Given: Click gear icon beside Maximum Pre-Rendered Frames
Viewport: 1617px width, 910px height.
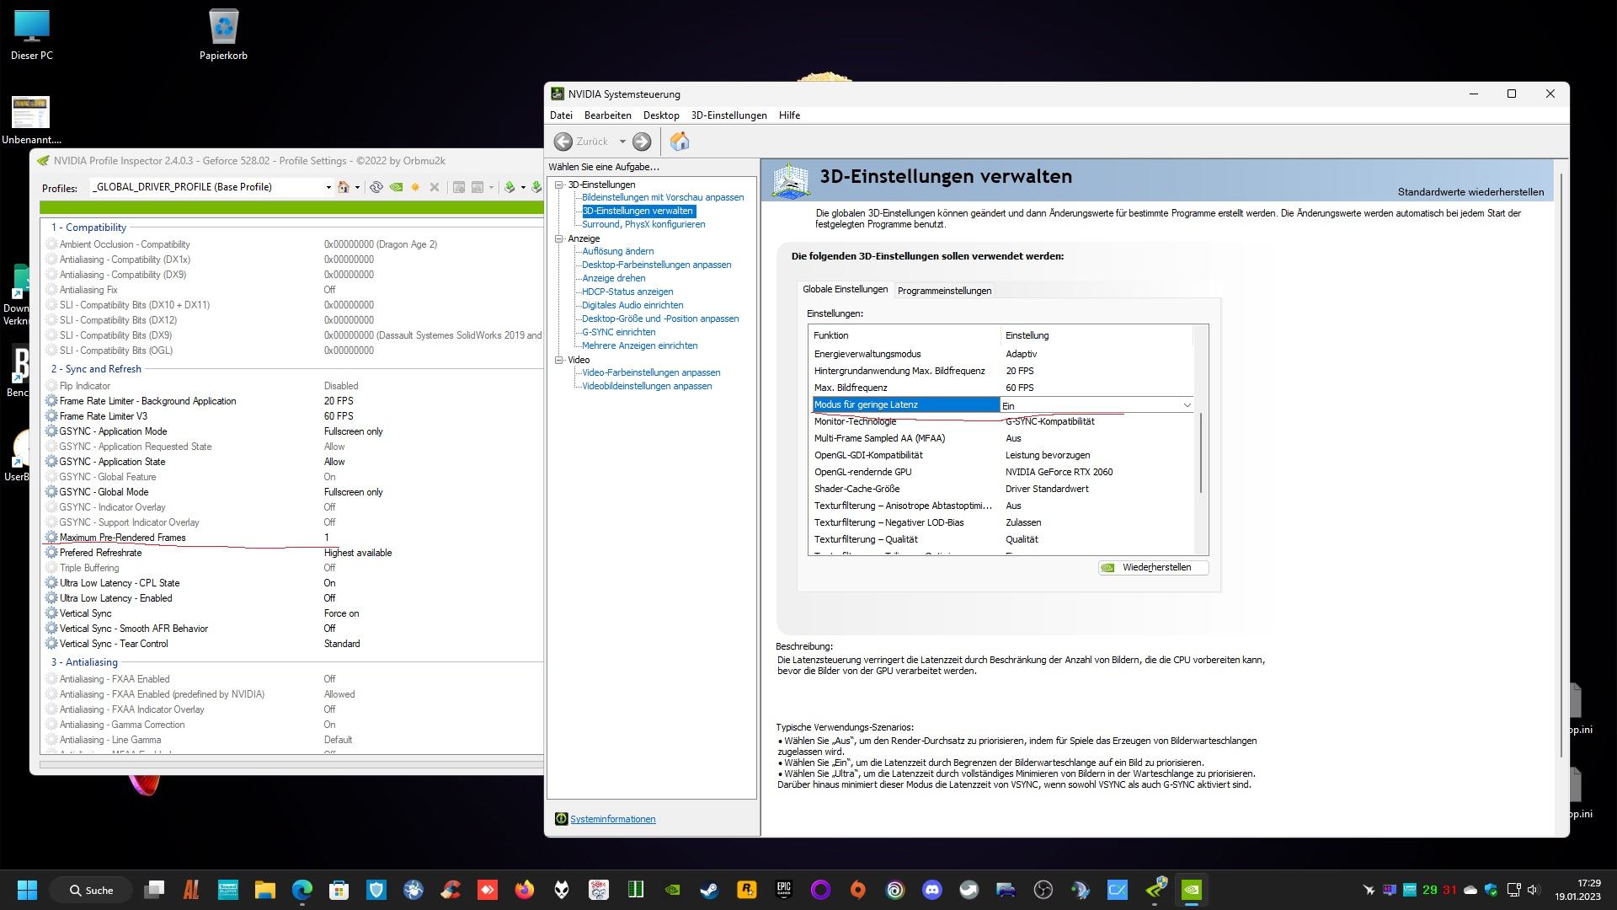Looking at the screenshot, I should [51, 538].
